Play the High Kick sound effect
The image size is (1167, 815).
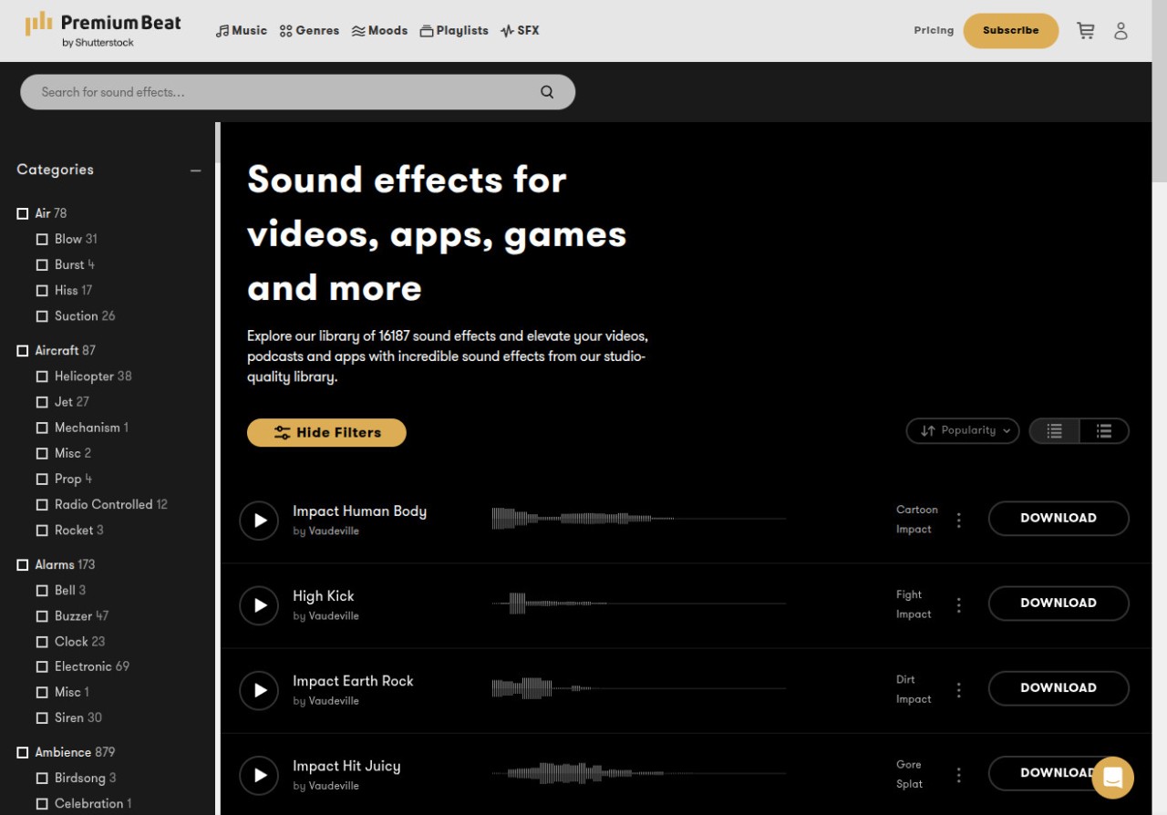259,605
